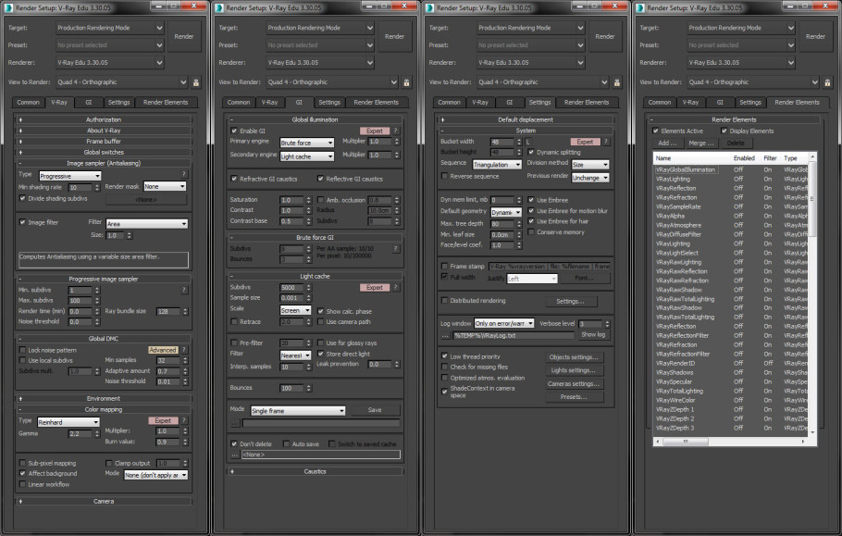842x536 pixels.
Task: Expand the Caustics rollout
Action: 315,471
